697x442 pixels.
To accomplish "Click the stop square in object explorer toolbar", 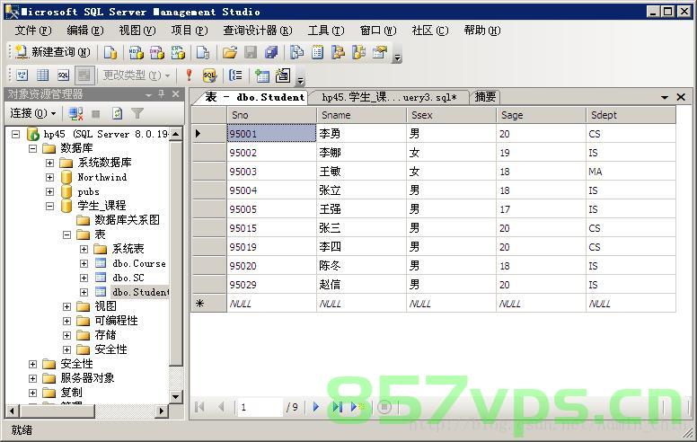I will point(95,114).
